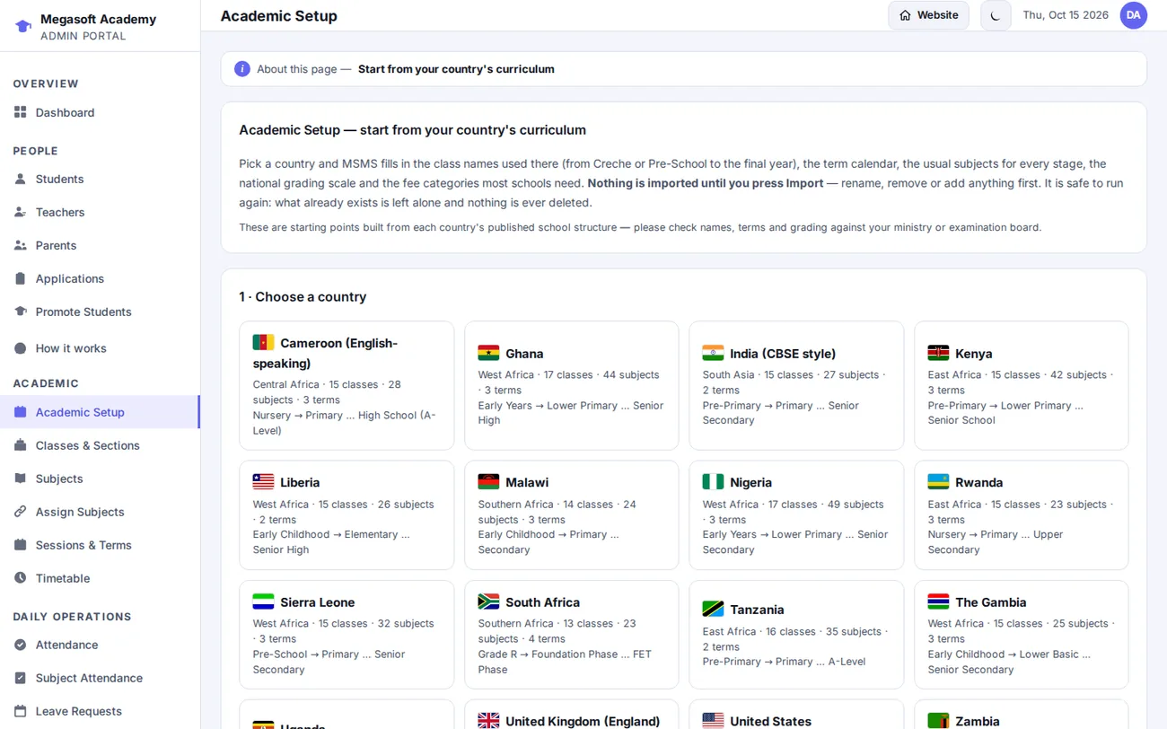Go to Sessions & Terms page

coord(100,545)
